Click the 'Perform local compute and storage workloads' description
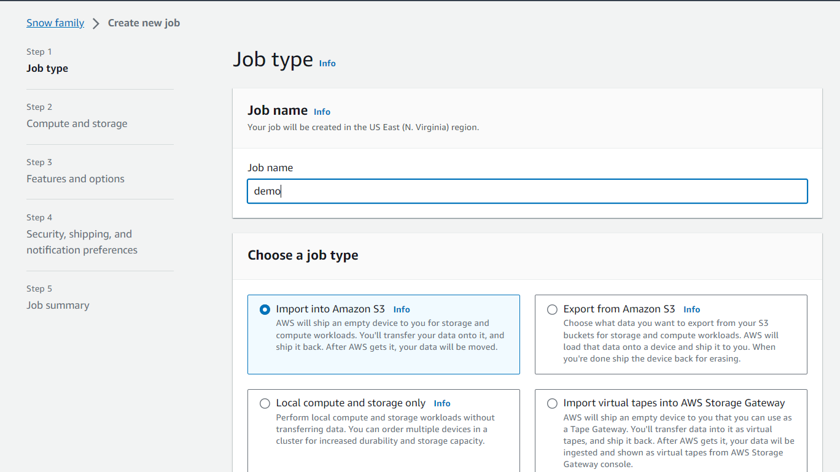The height and width of the screenshot is (472, 840). 386,429
